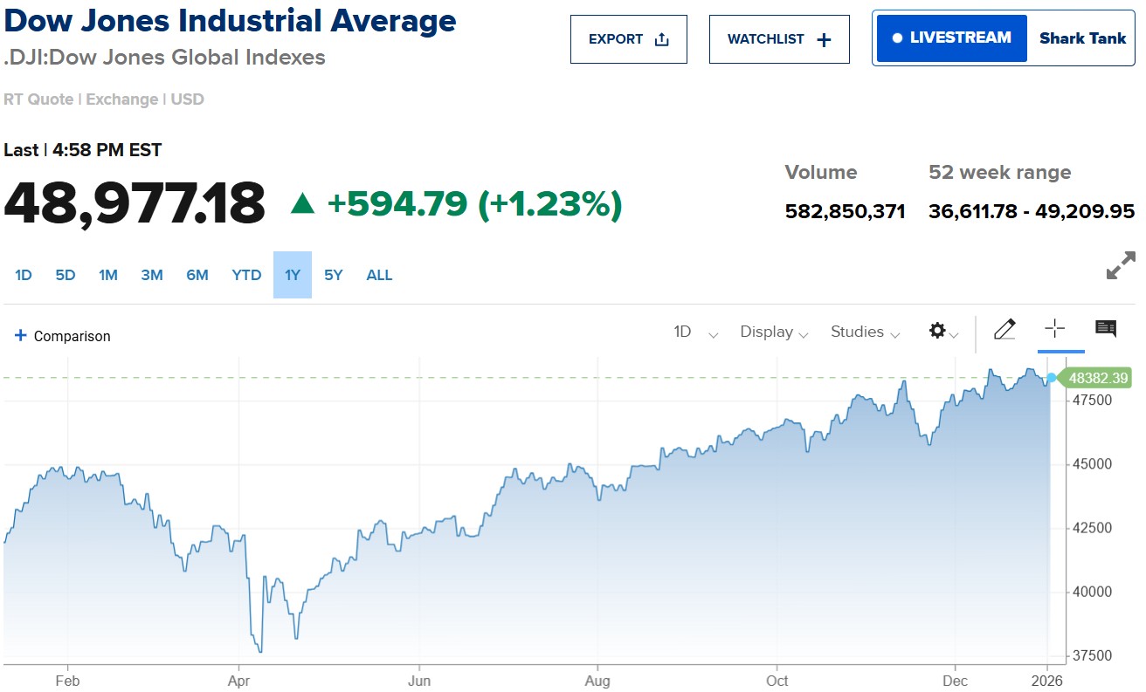Expand chart to full screen
Screen dimensions: 1146x692
[1121, 265]
